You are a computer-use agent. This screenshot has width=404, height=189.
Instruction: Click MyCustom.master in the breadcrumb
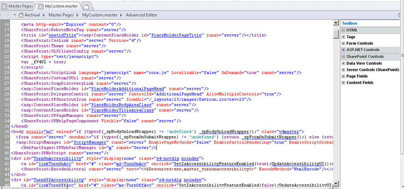click(100, 15)
